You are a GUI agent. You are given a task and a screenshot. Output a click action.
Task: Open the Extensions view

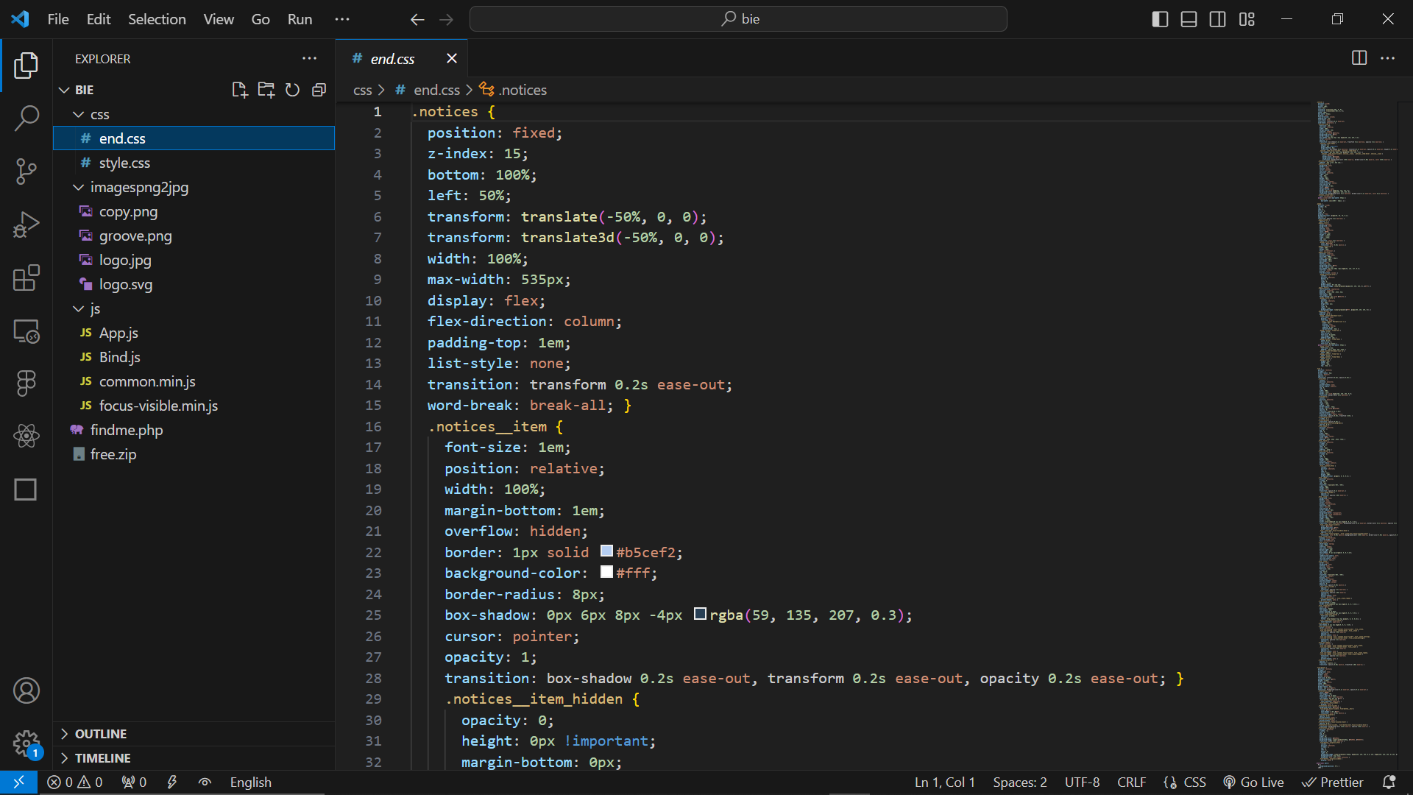(x=26, y=278)
